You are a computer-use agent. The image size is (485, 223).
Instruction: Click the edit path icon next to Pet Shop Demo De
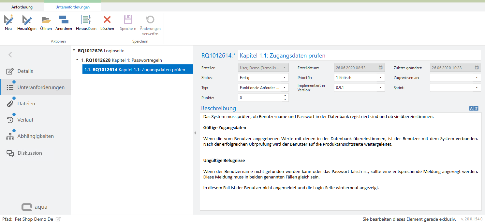(x=58, y=219)
